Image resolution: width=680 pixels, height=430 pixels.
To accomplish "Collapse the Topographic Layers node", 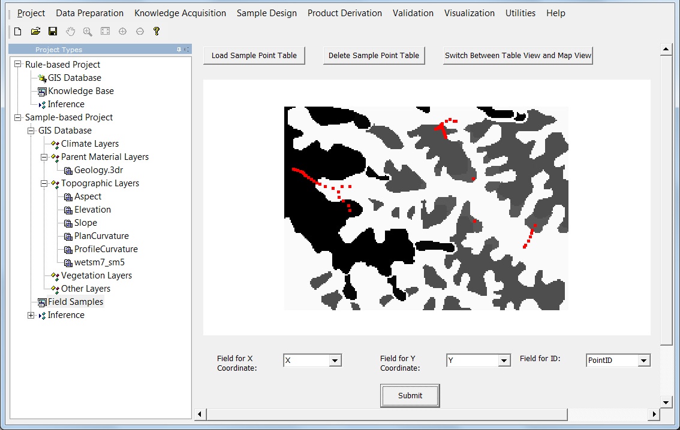I will [44, 183].
